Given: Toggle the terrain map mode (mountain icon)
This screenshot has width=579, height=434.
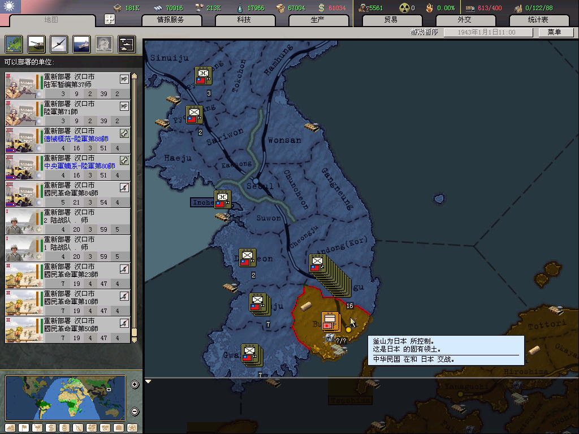Looking at the screenshot, I should (x=10, y=428).
